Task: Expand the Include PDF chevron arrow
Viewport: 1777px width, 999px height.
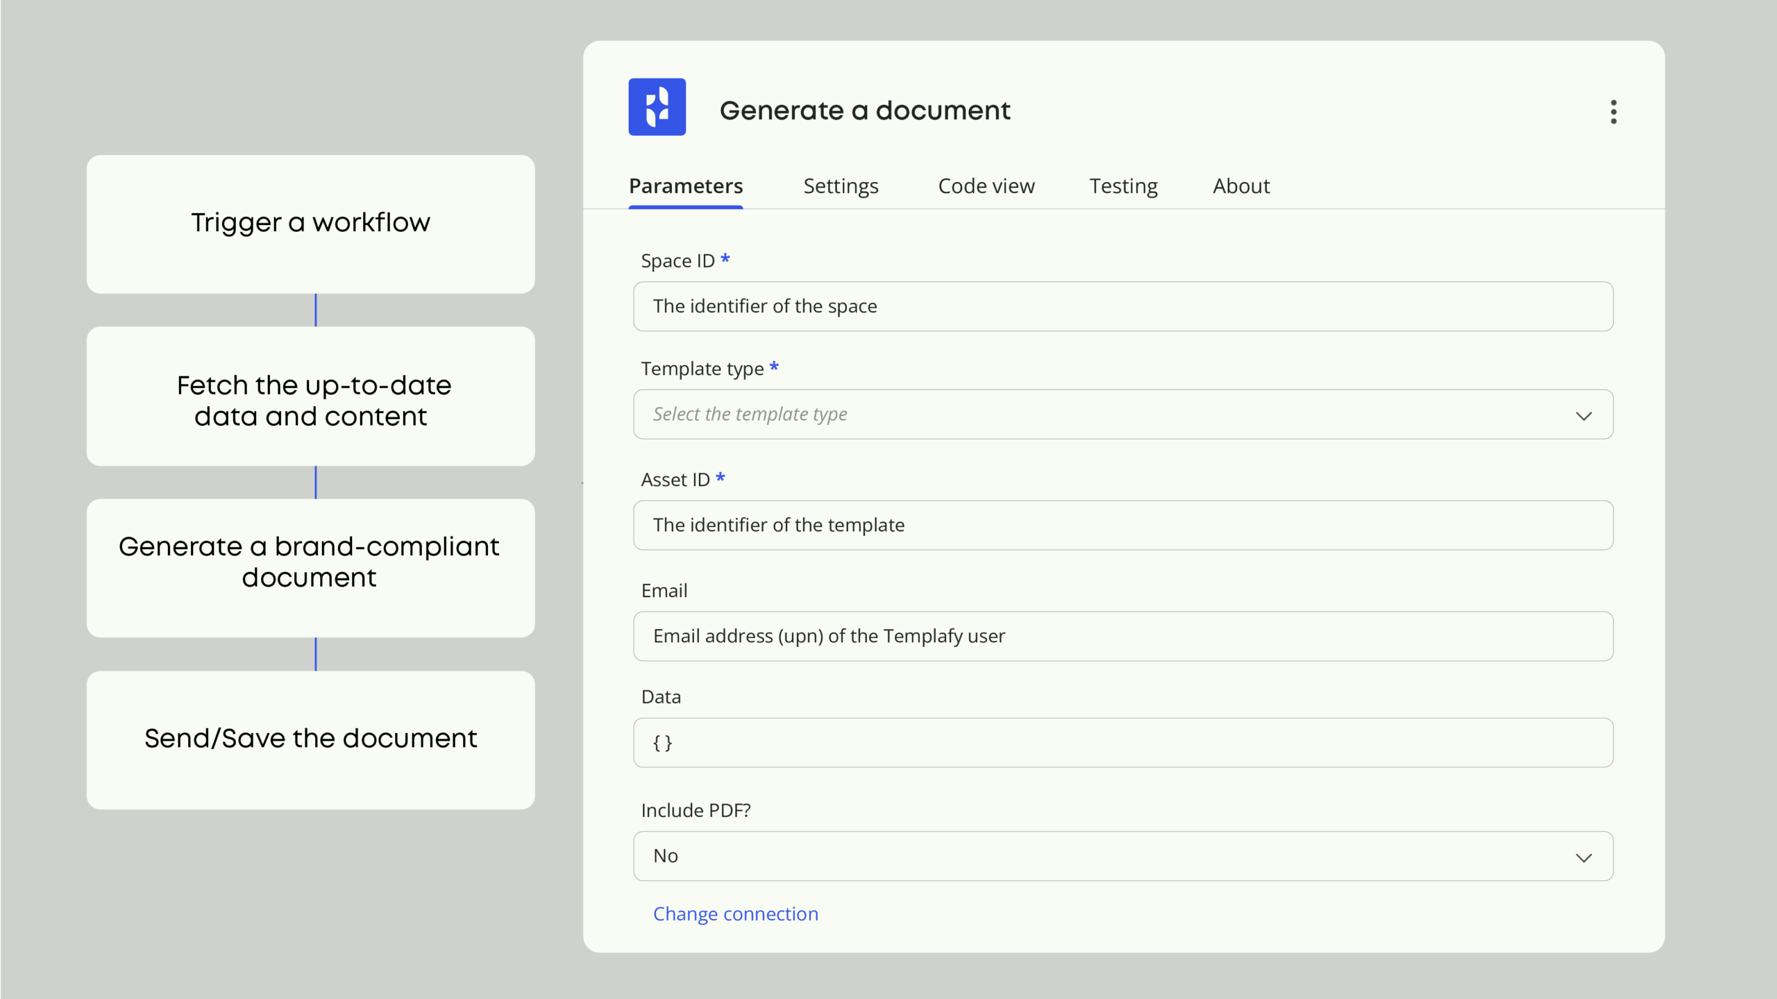Action: (x=1583, y=858)
